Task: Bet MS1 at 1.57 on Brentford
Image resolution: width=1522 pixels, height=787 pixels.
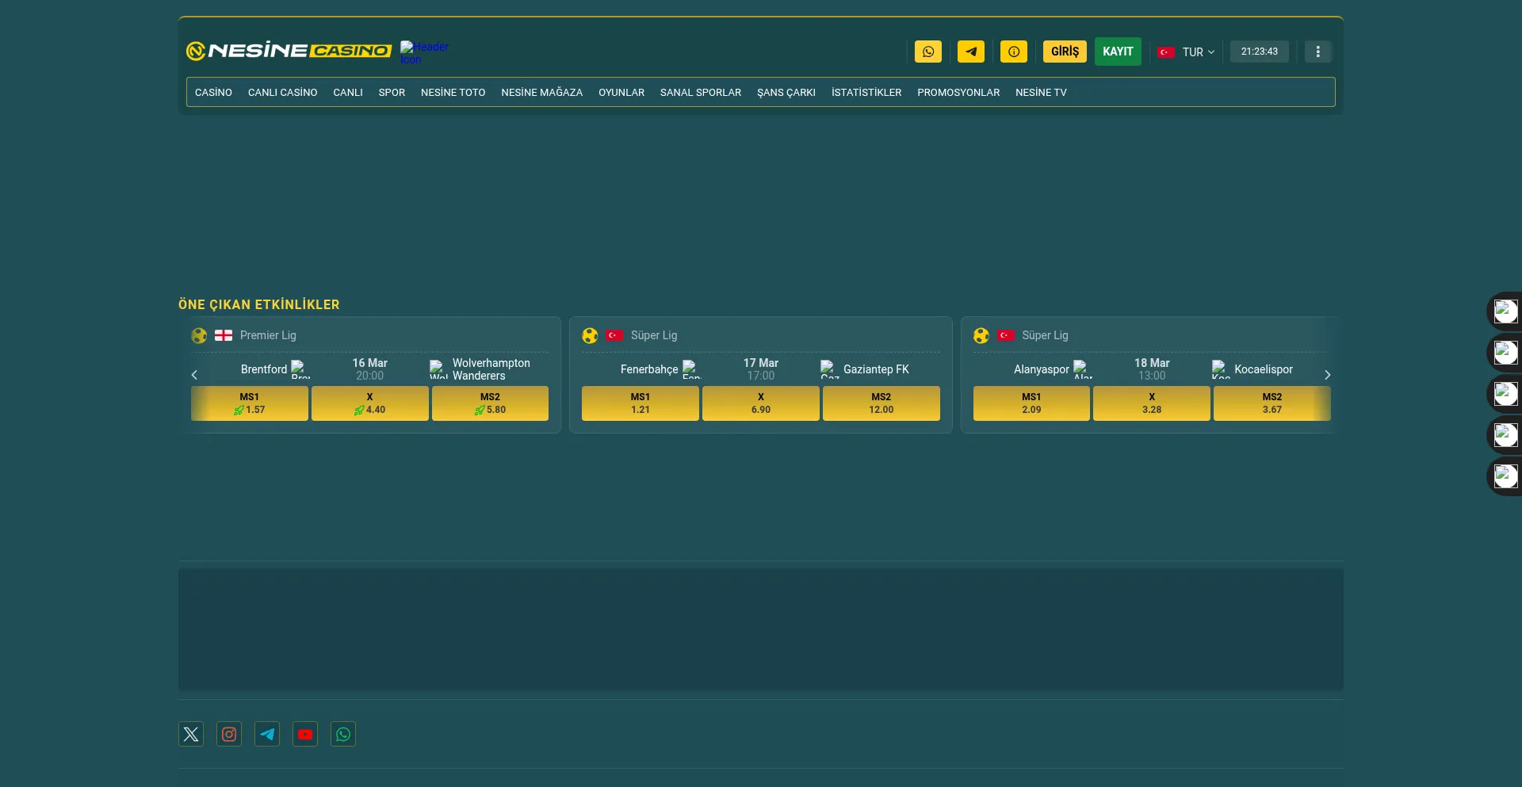Action: tap(250, 403)
